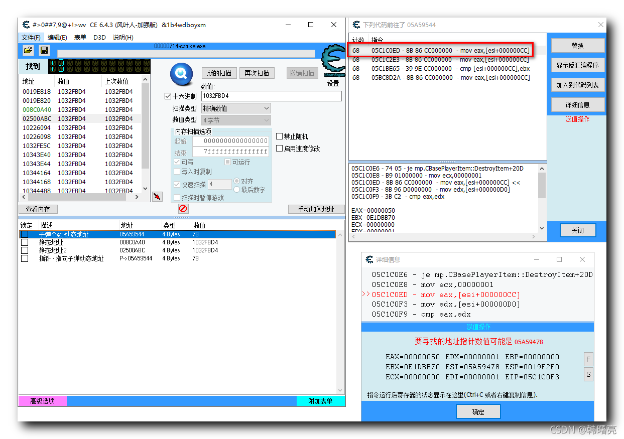Click the main CE window title icon
Viewport: 624px width, 439px height.
coord(26,25)
